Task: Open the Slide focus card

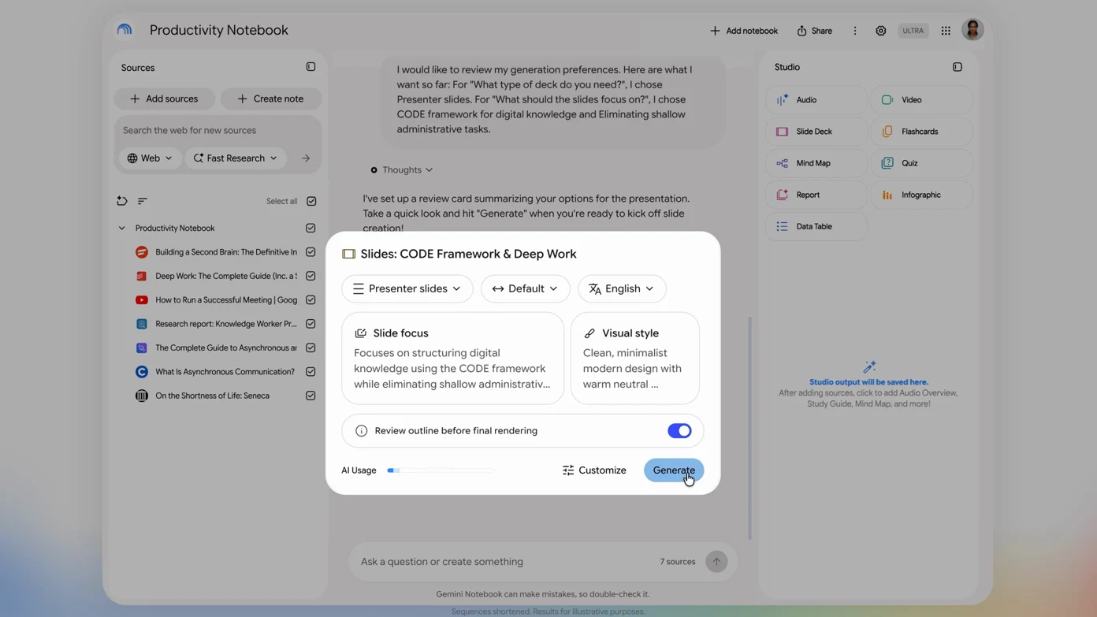Action: (453, 359)
